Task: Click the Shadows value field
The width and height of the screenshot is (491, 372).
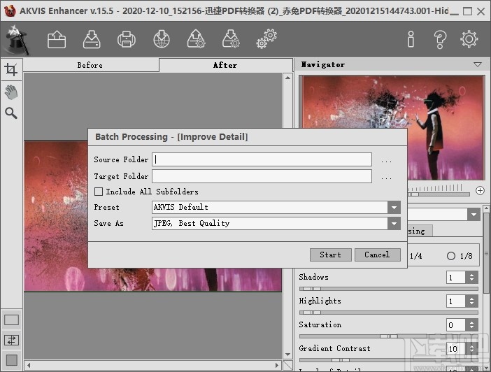Action: click(x=456, y=277)
